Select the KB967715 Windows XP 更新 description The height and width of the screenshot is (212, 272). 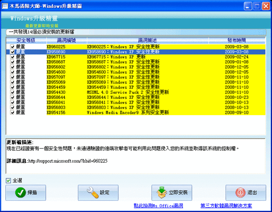(116, 57)
